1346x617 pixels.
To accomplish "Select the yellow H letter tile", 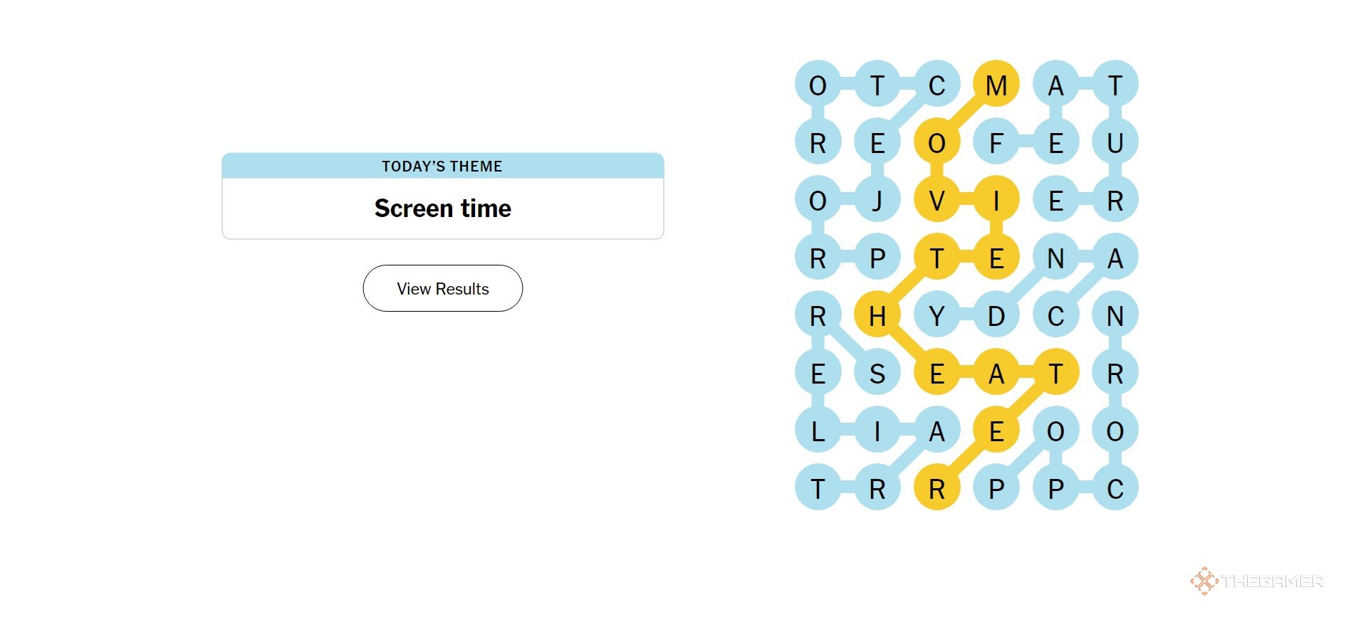I will pyautogui.click(x=877, y=315).
